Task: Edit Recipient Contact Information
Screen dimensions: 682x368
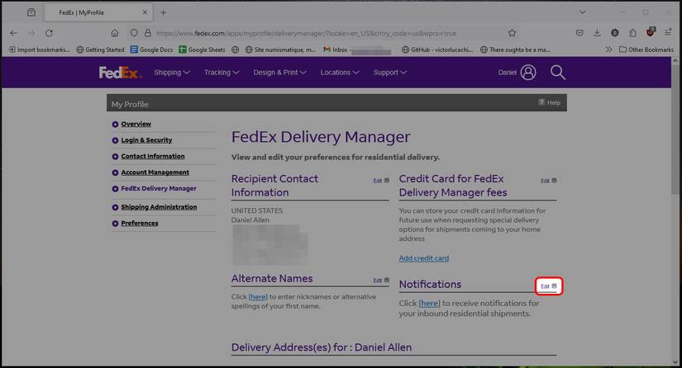Action: point(381,181)
